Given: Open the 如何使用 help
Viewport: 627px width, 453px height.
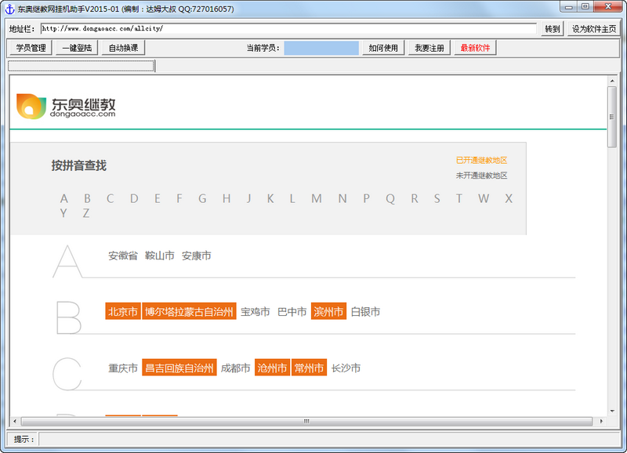Looking at the screenshot, I should click(x=383, y=47).
